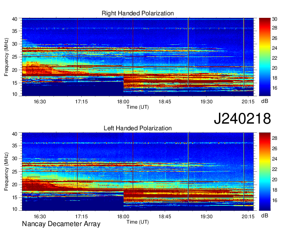Select 18:45 time tick under left-handed plot

[x=165, y=217]
